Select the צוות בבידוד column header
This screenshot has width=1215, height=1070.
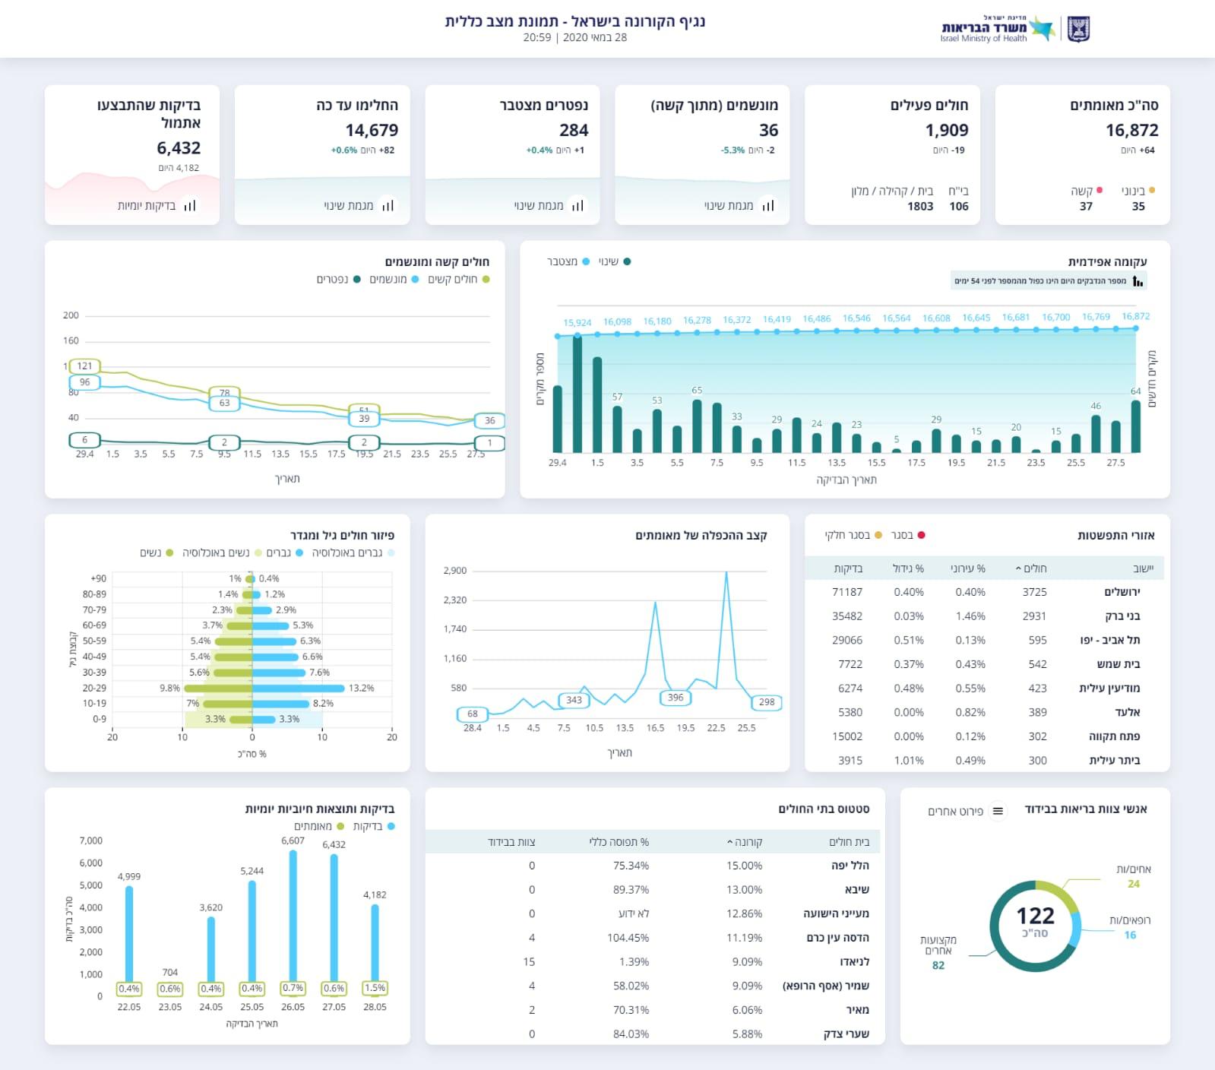point(511,842)
